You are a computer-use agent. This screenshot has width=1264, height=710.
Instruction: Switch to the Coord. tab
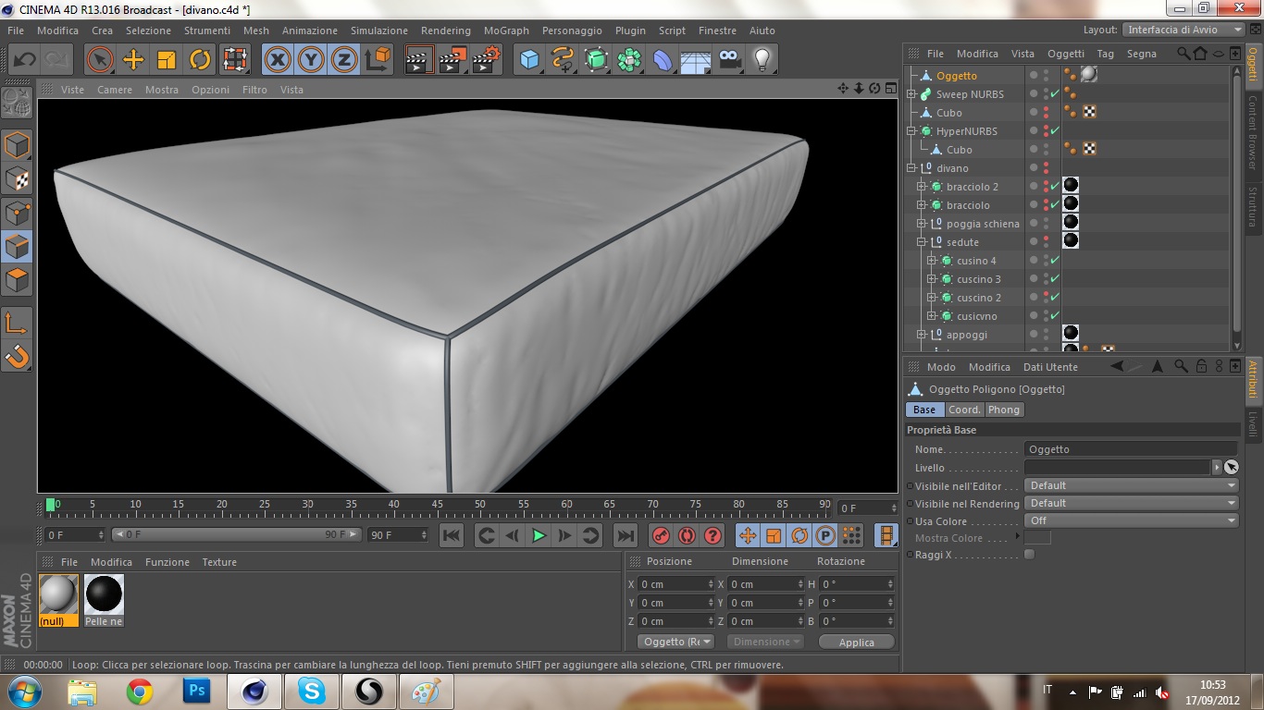(963, 410)
